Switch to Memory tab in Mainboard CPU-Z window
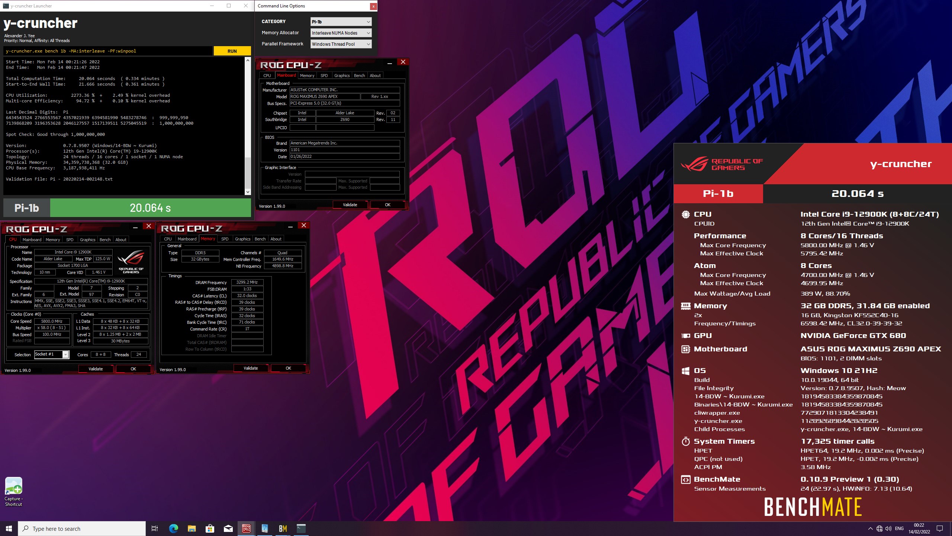This screenshot has height=536, width=952. [307, 76]
